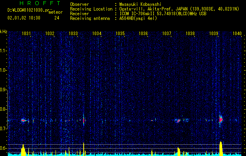246x156 pixels.
Task: Click the location Ogata-vill. Akita-Pref. JAPAN coordinates
Action: (179, 9)
